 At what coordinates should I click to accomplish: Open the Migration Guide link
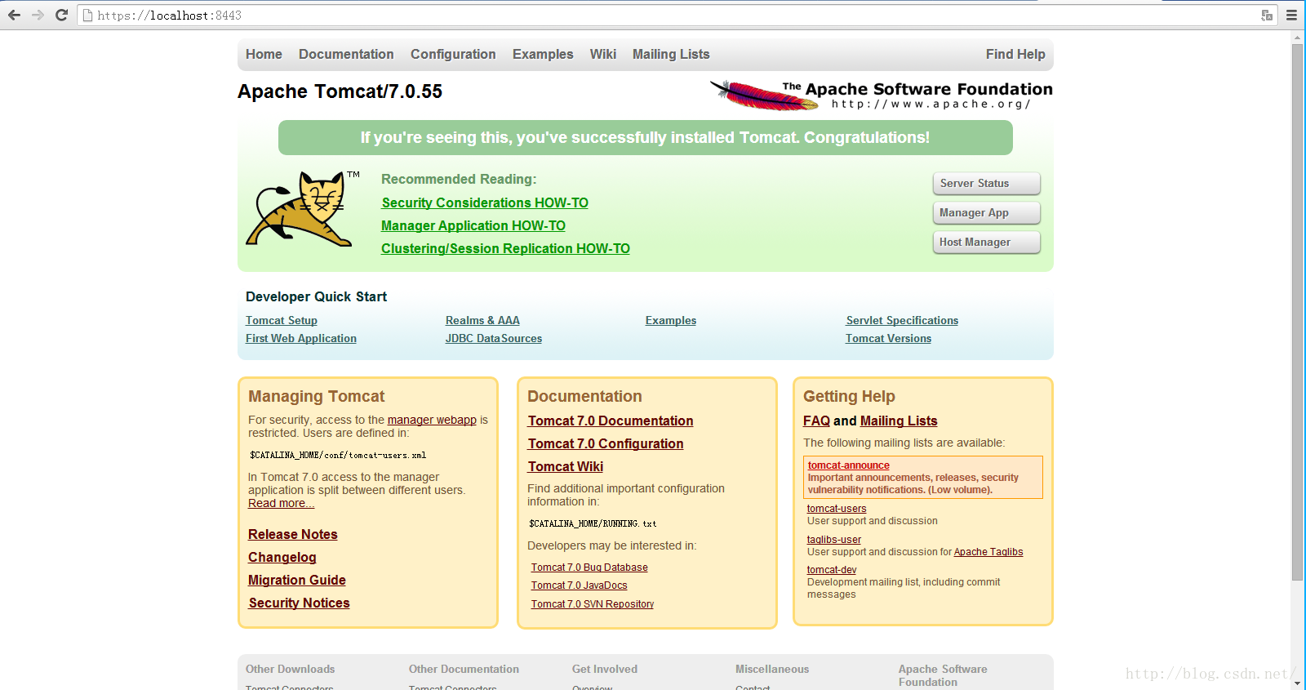pos(297,580)
